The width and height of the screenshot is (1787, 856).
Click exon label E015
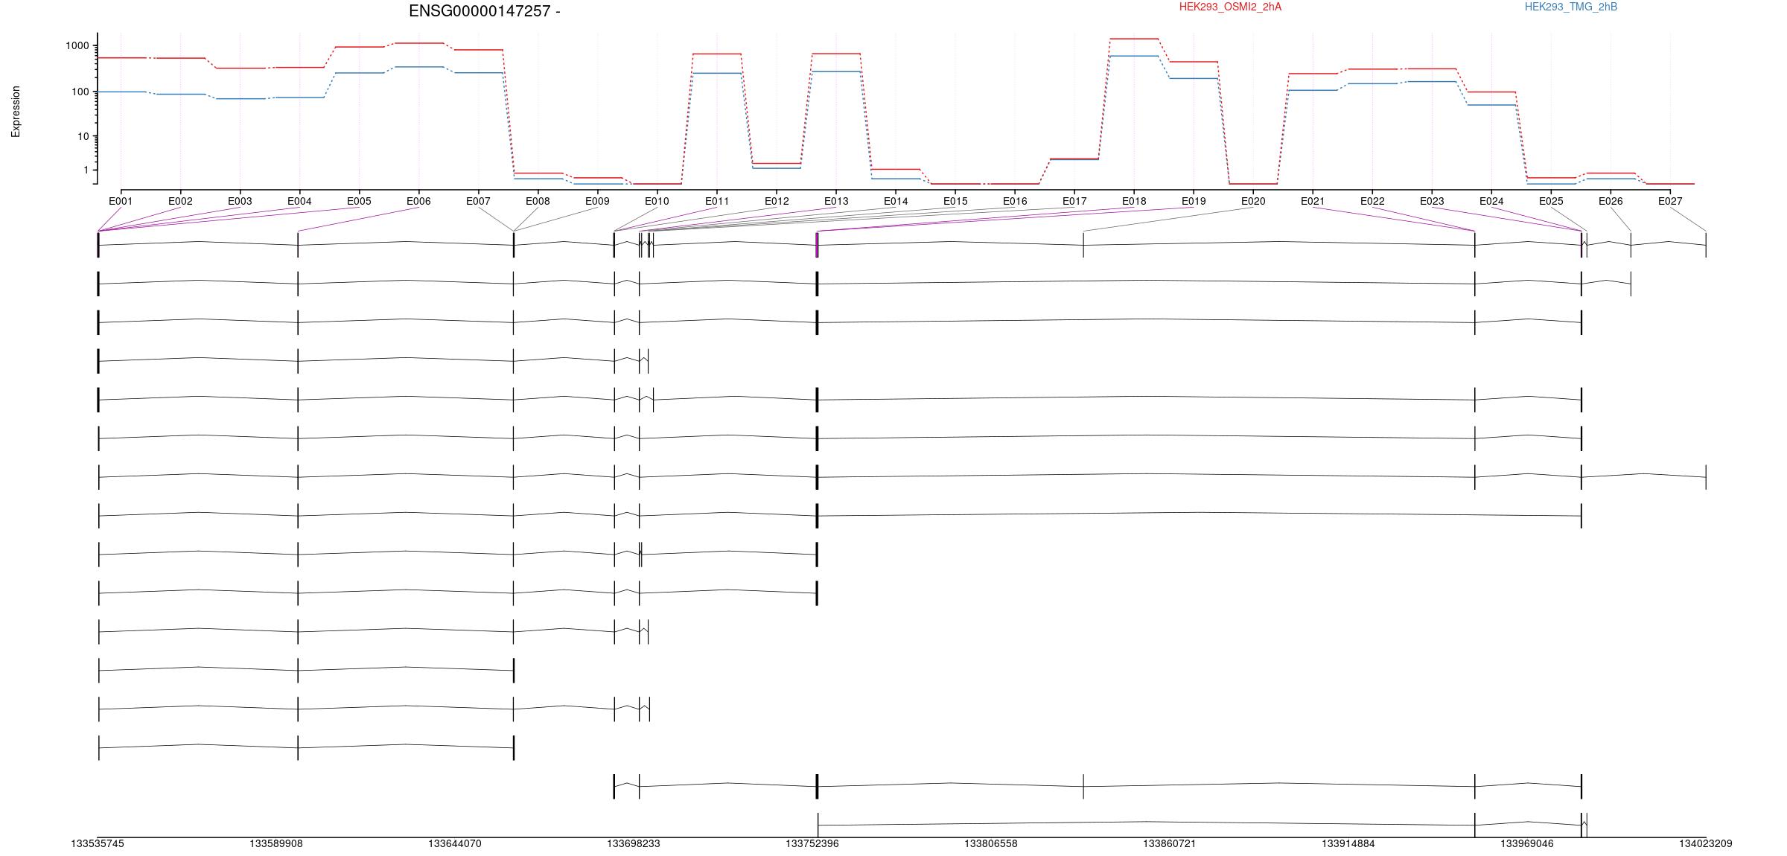pos(955,201)
